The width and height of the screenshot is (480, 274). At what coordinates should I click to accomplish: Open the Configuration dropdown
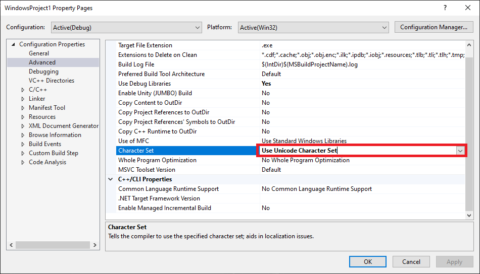coord(126,28)
